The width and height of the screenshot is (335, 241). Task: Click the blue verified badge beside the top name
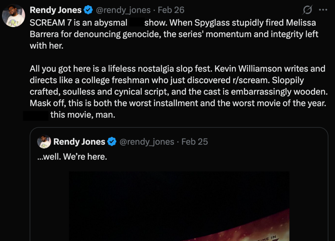coord(88,10)
